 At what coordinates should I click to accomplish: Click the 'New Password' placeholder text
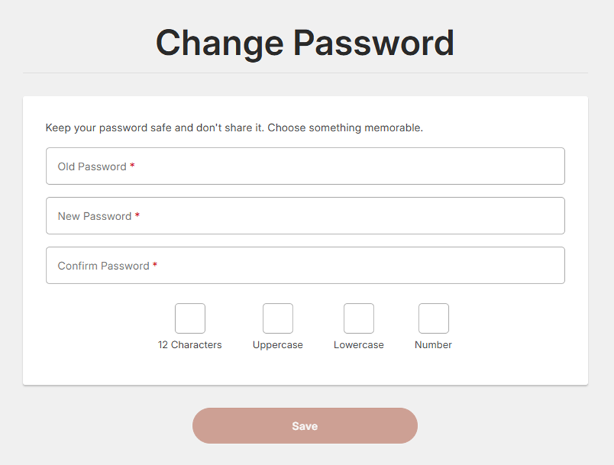point(95,216)
